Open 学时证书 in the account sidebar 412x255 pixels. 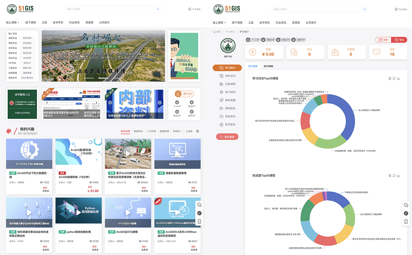click(x=230, y=76)
